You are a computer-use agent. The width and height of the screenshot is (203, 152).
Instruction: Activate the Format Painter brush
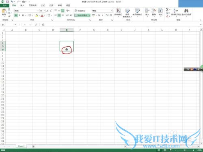pyautogui.click(x=9, y=16)
